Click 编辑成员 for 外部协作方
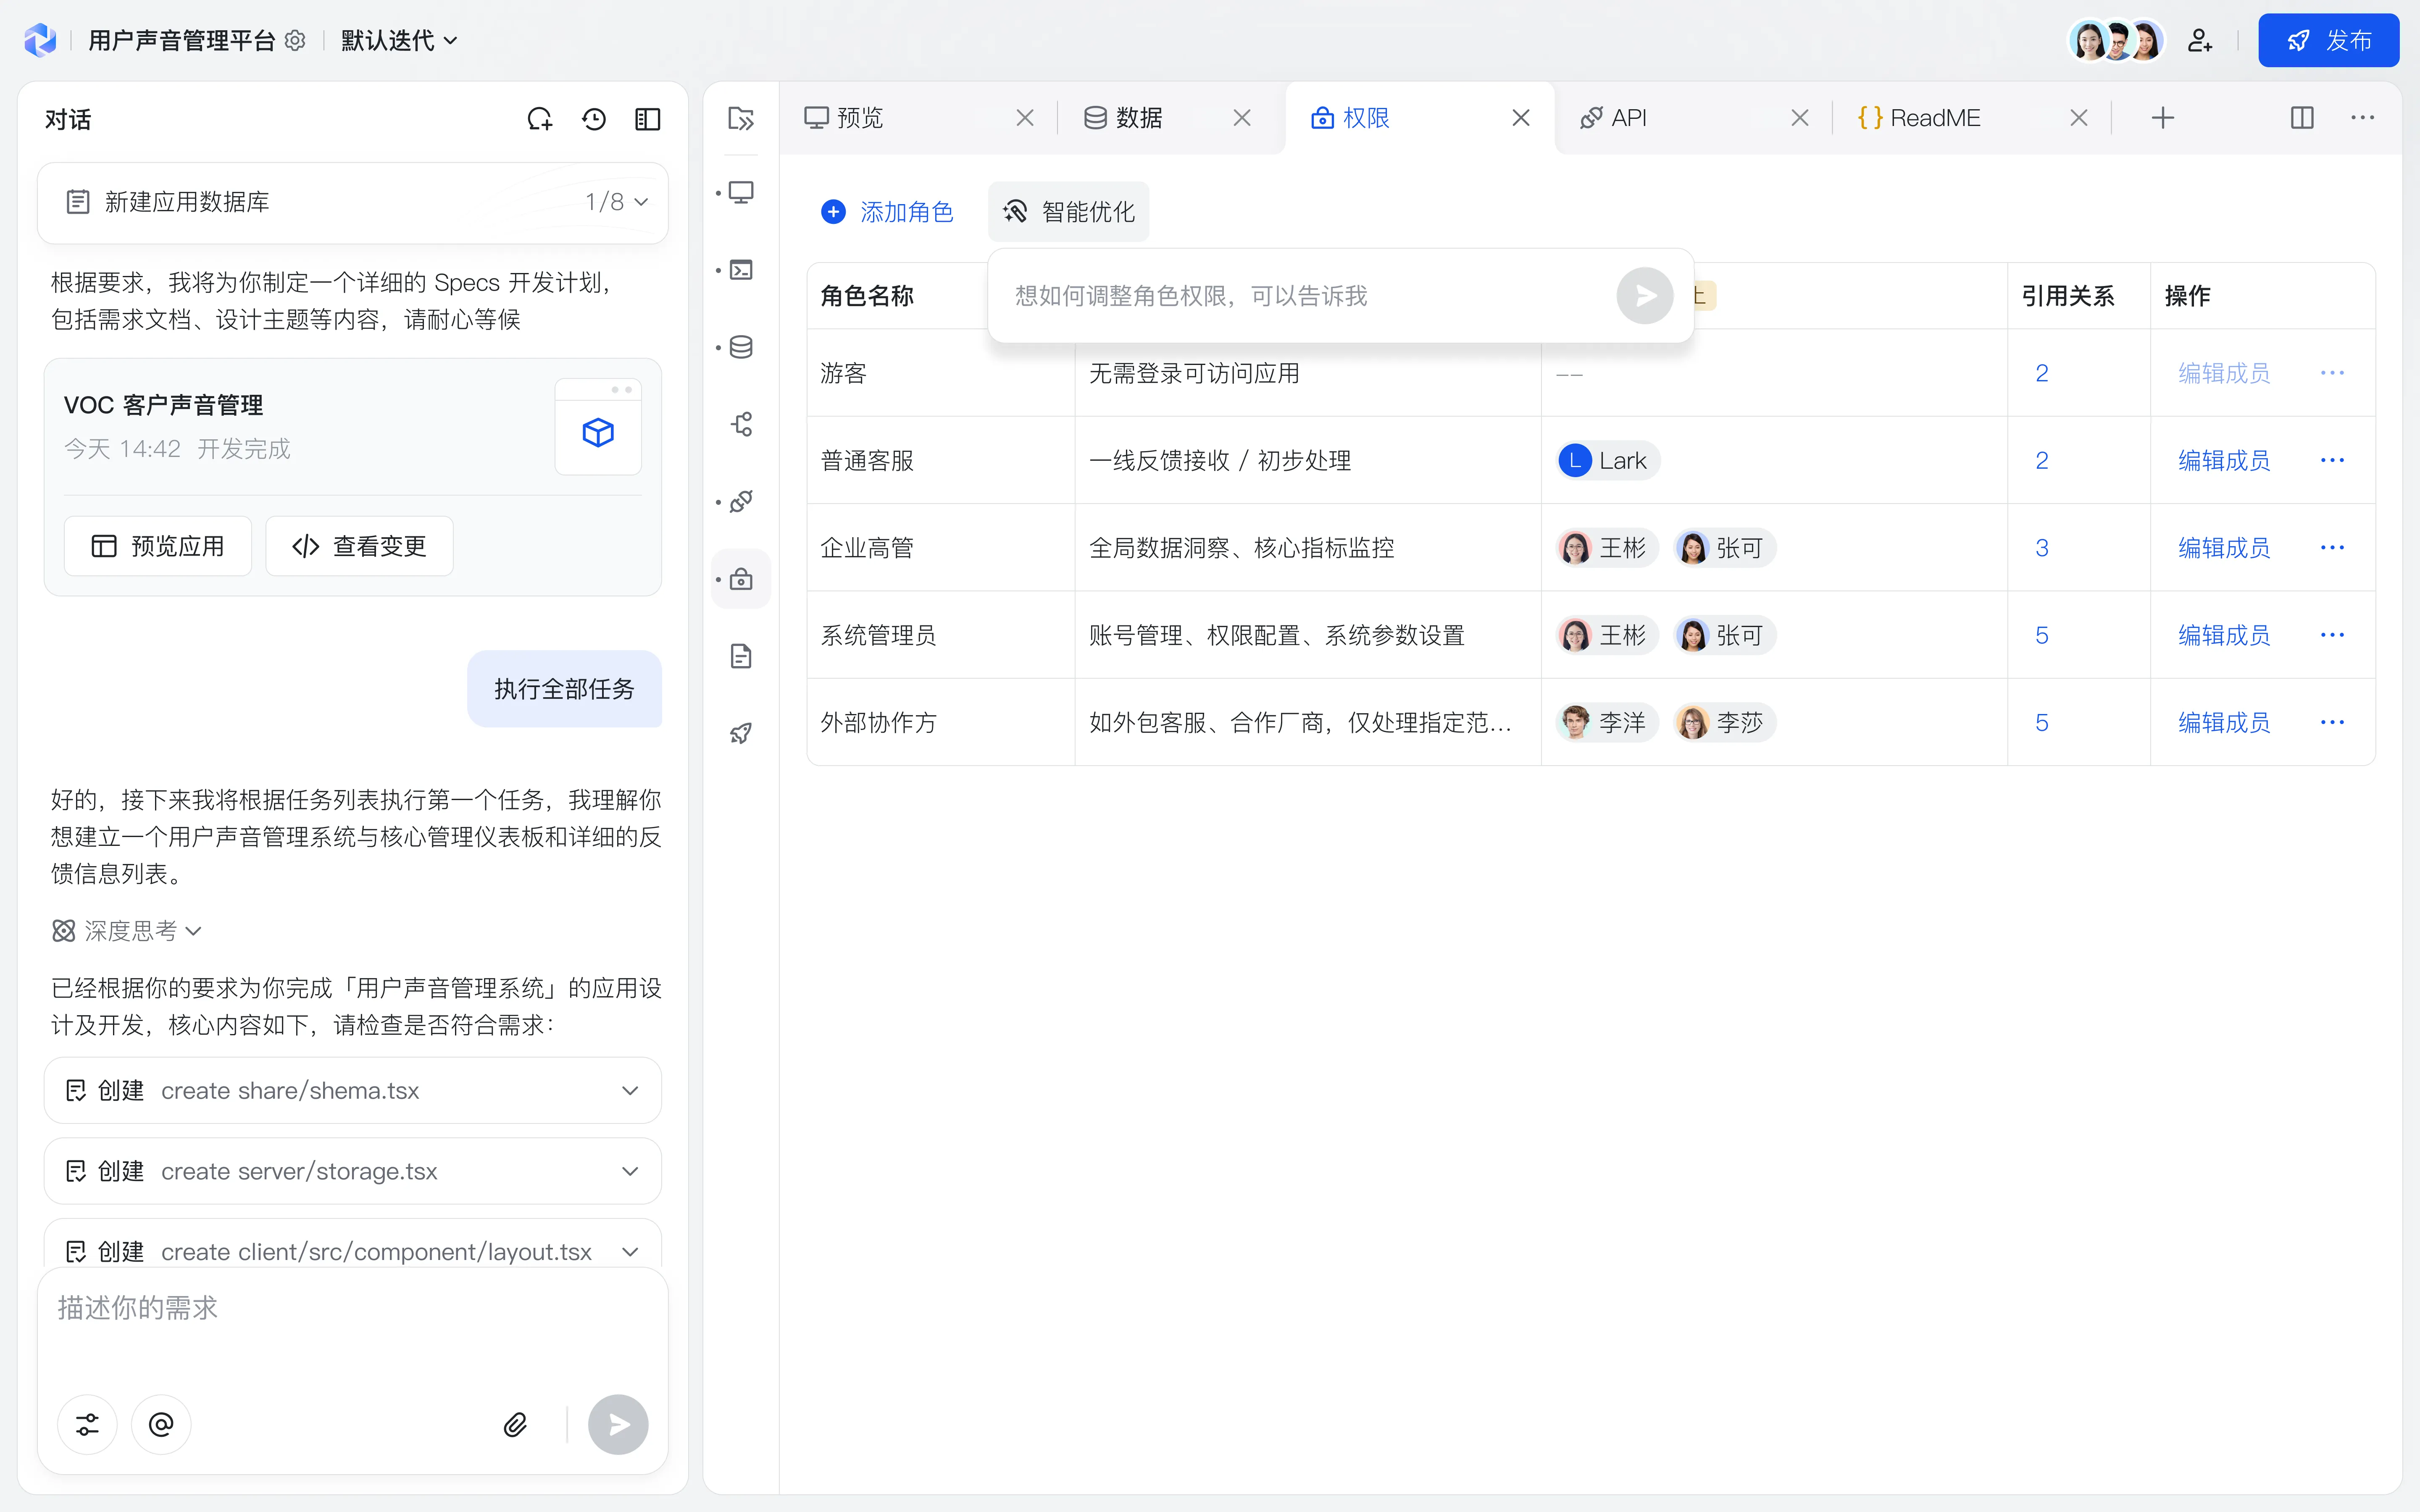 click(2224, 722)
